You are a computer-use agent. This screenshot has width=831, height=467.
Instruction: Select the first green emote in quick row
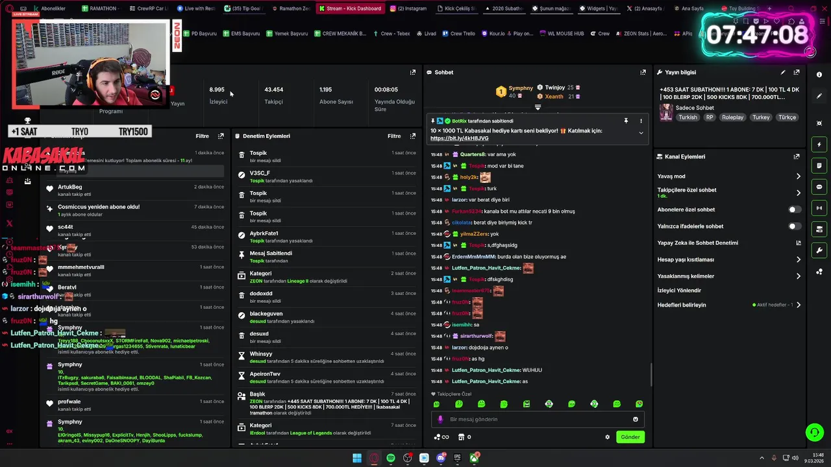click(436, 404)
